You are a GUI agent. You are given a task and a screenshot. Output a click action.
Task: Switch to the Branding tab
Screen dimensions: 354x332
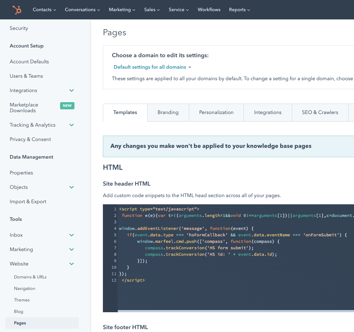(168, 112)
